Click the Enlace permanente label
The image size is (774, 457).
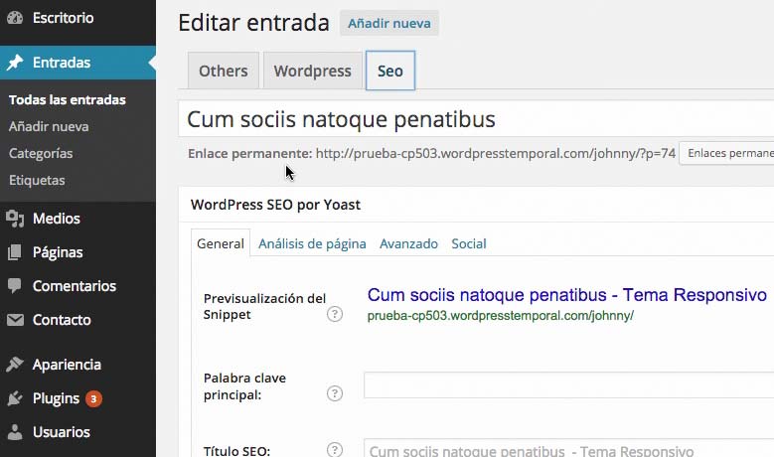249,153
